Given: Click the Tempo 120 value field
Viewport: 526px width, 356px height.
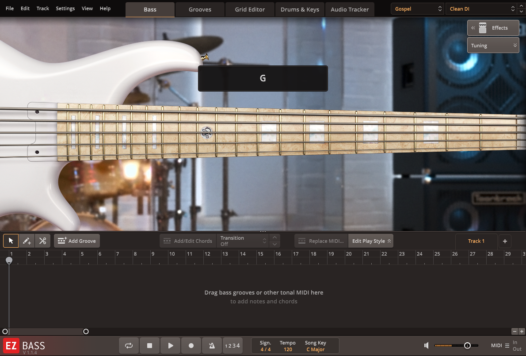Looking at the screenshot, I should click(x=288, y=349).
